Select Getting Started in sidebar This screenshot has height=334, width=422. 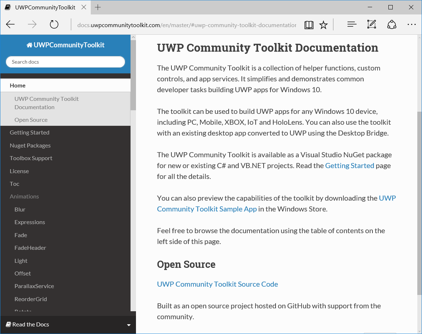click(30, 132)
